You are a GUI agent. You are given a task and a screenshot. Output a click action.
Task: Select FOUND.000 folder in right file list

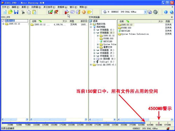126,28
